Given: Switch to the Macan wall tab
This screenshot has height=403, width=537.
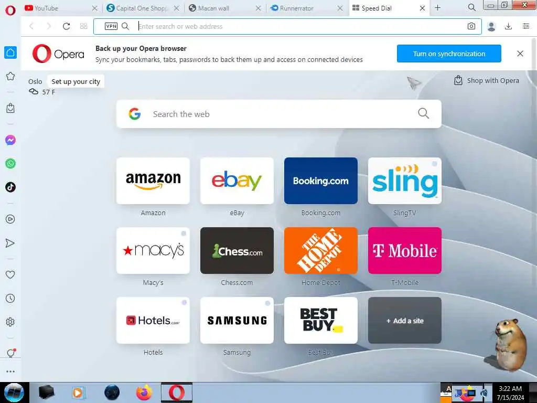Looking at the screenshot, I should tap(220, 8).
